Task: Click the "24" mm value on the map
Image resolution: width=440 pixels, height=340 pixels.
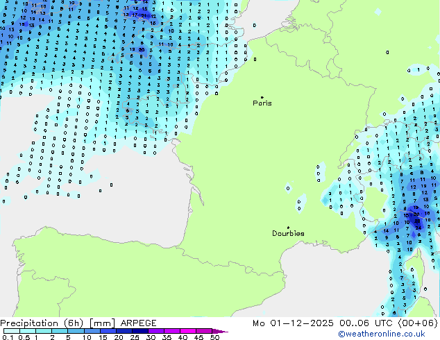Action: tap(418, 228)
